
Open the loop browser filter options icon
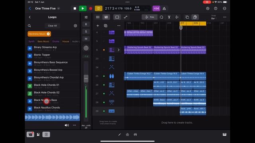tap(75, 25)
